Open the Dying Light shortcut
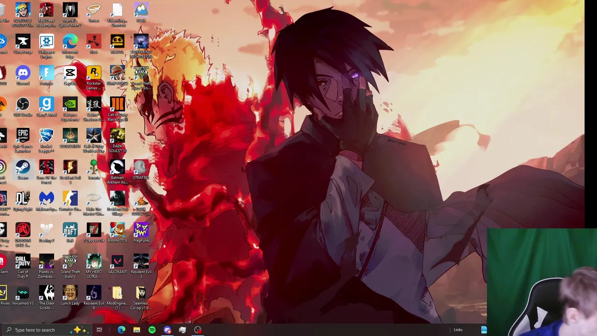597x336 pixels. pos(23,201)
